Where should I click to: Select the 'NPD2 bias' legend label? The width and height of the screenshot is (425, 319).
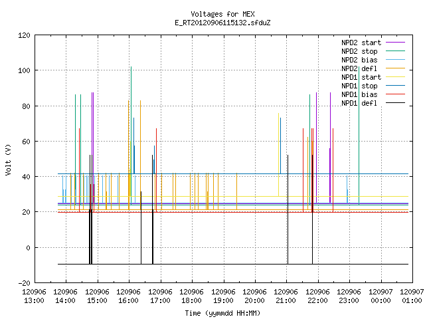(359, 60)
